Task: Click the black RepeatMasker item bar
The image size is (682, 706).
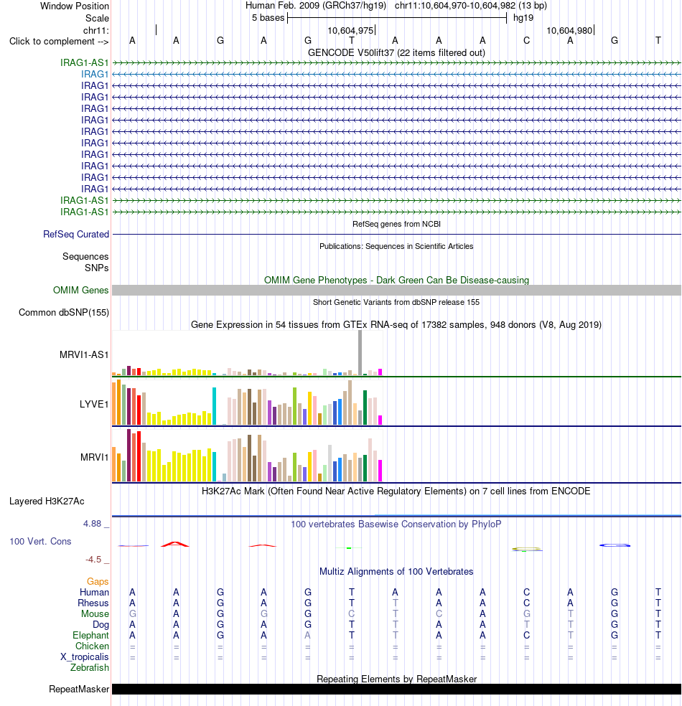Action: click(396, 689)
